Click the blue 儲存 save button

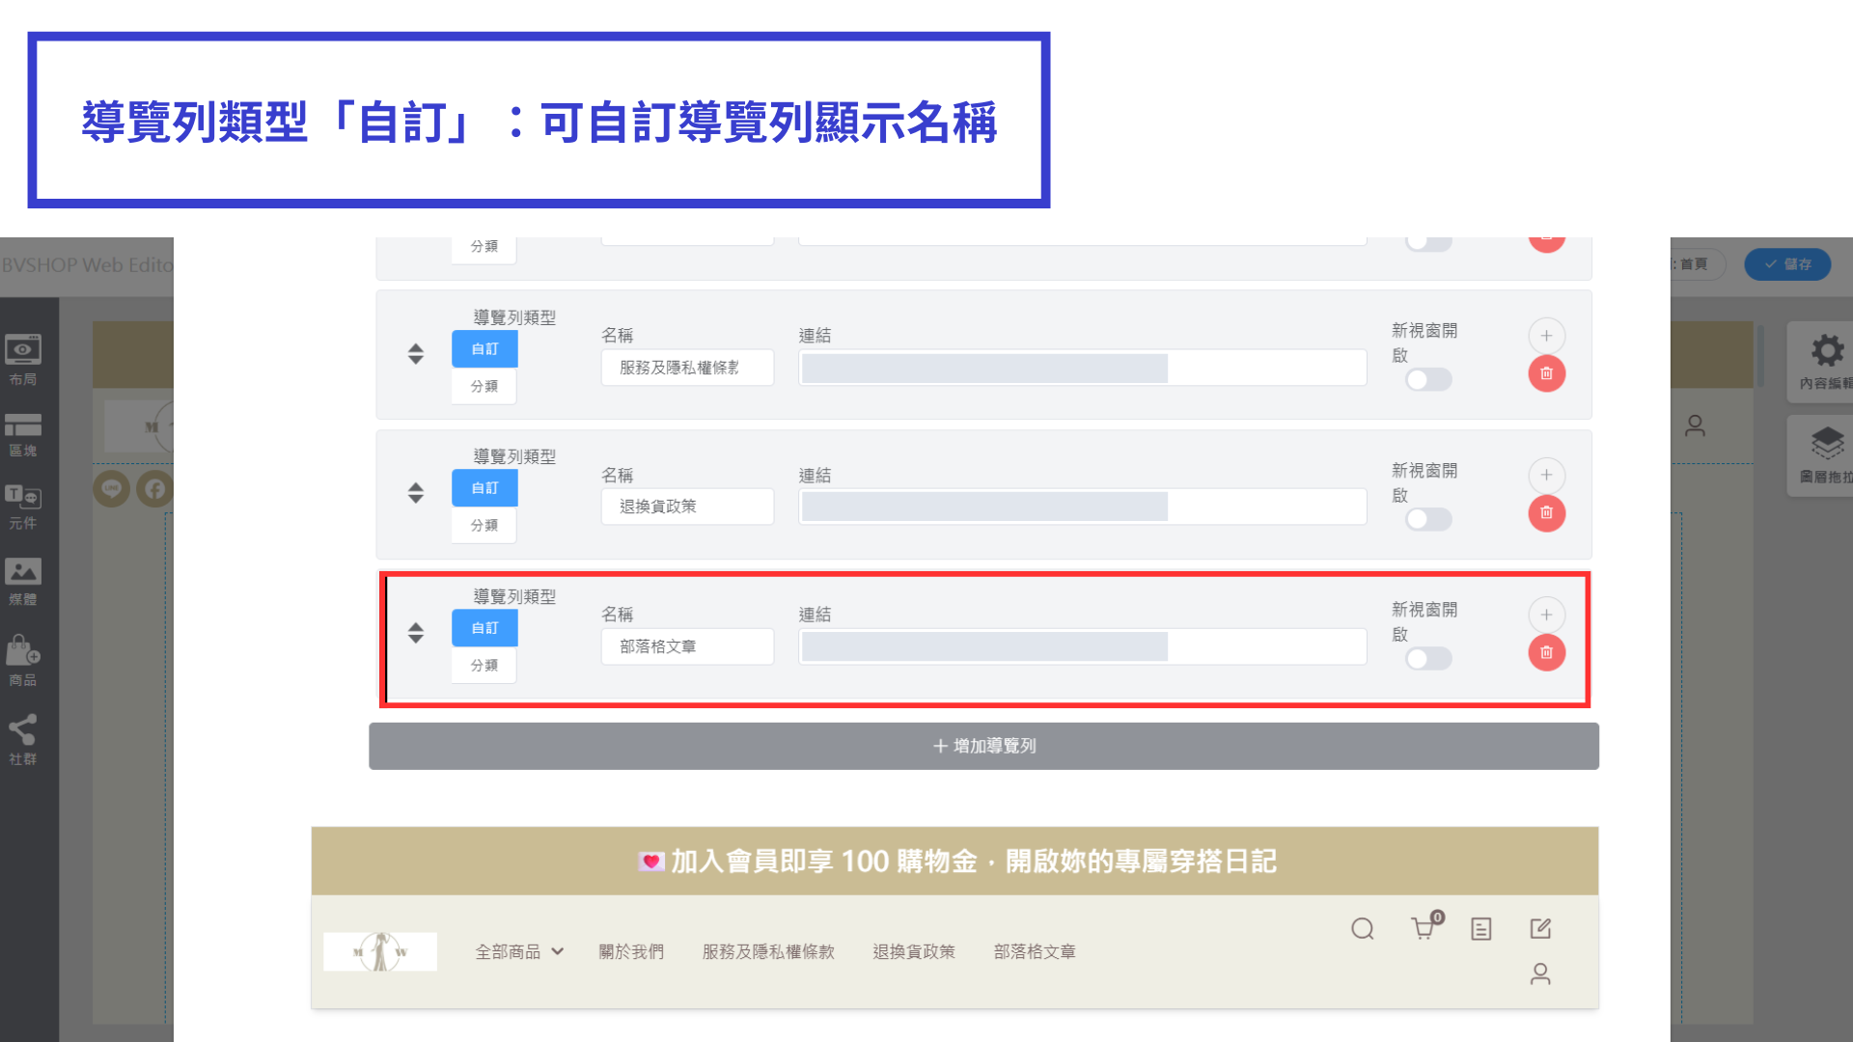1787,263
